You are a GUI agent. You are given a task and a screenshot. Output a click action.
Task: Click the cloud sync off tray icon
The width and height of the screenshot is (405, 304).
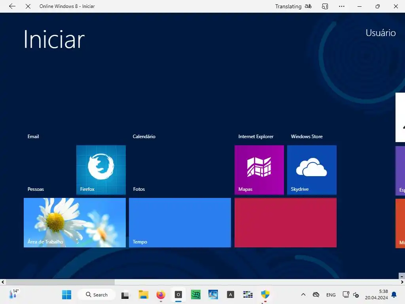[x=316, y=294]
